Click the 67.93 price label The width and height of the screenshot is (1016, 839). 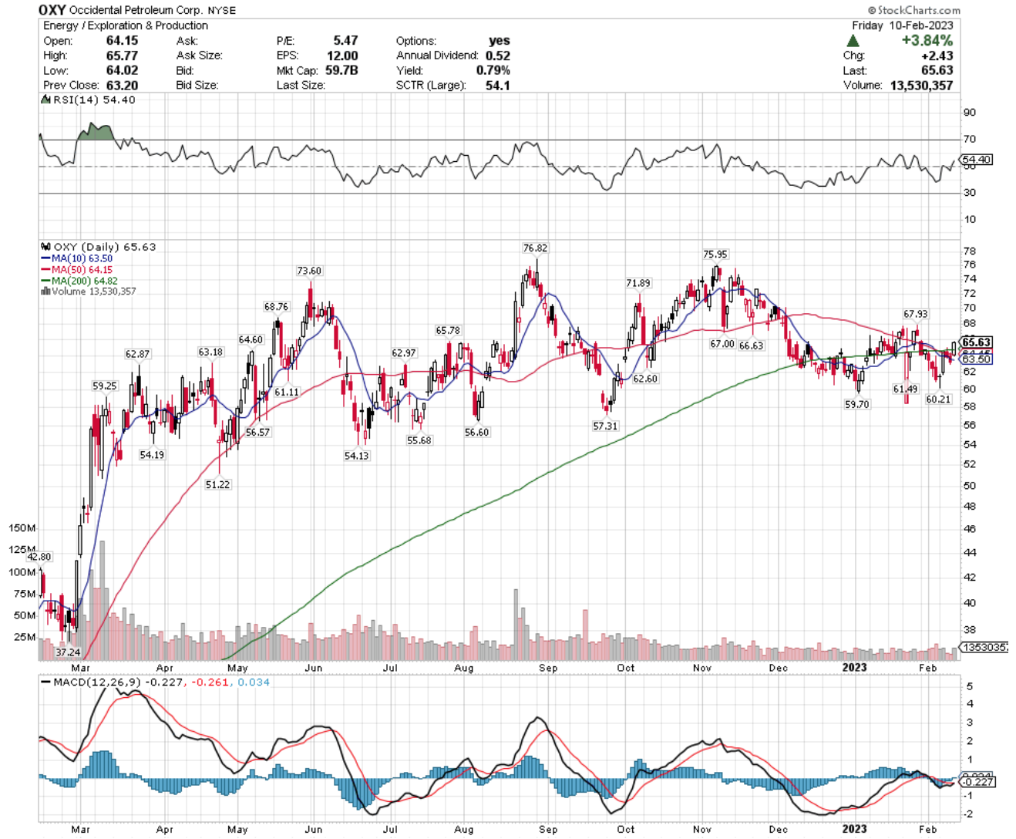tap(916, 315)
